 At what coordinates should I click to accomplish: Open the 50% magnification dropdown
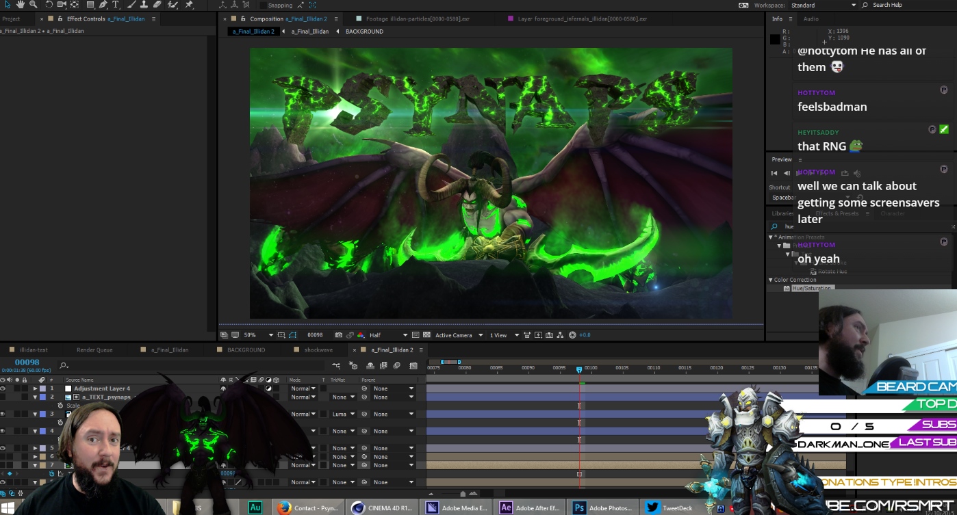pyautogui.click(x=259, y=335)
